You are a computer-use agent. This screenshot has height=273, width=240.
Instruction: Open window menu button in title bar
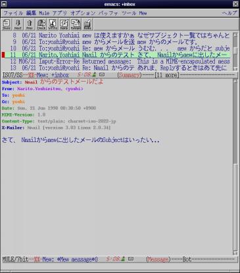click(x=4, y=4)
